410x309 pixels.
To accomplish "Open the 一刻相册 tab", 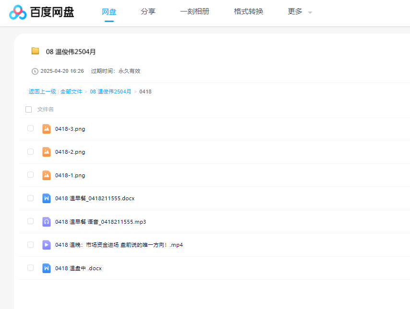I will tap(194, 11).
